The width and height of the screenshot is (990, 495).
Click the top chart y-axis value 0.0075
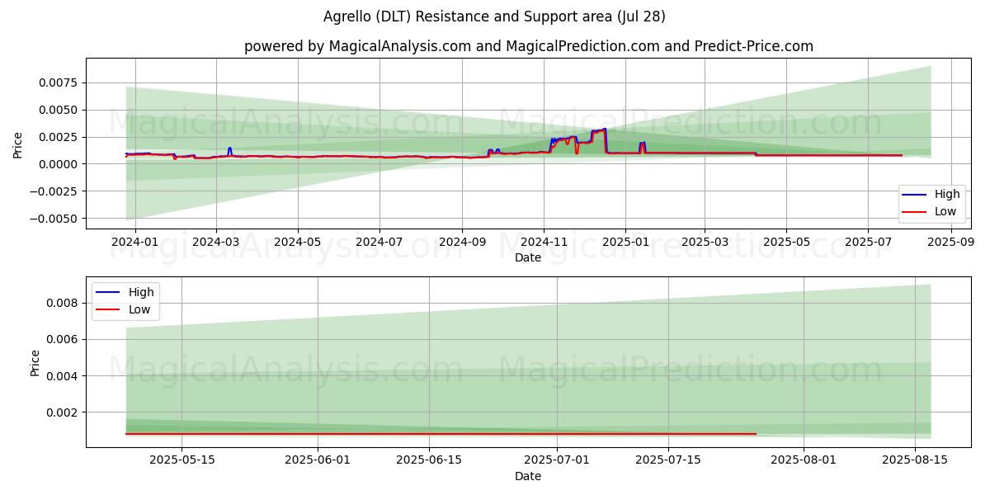59,82
